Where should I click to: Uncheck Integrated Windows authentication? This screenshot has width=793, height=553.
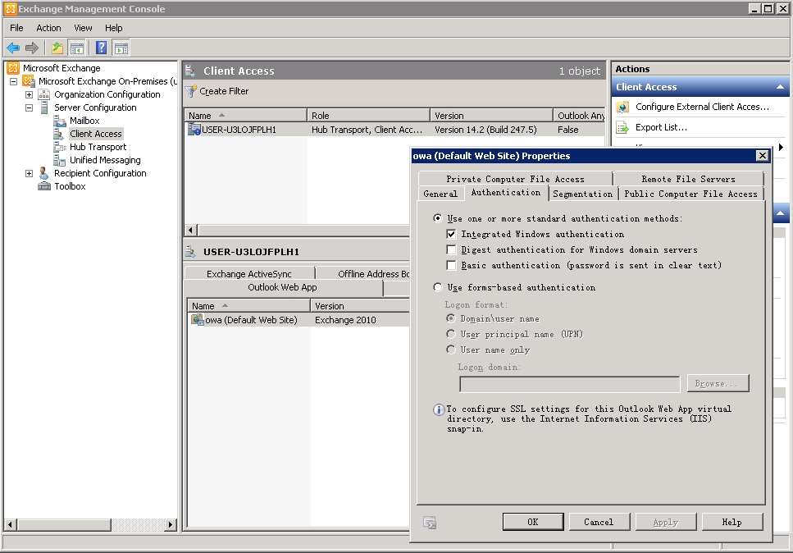(x=450, y=233)
